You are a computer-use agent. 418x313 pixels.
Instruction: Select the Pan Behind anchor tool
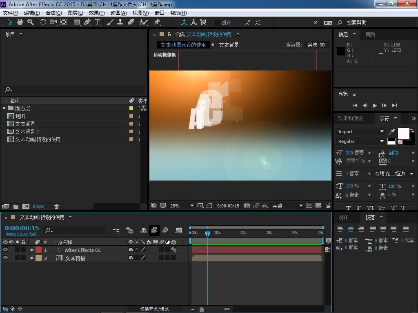[x=64, y=22]
